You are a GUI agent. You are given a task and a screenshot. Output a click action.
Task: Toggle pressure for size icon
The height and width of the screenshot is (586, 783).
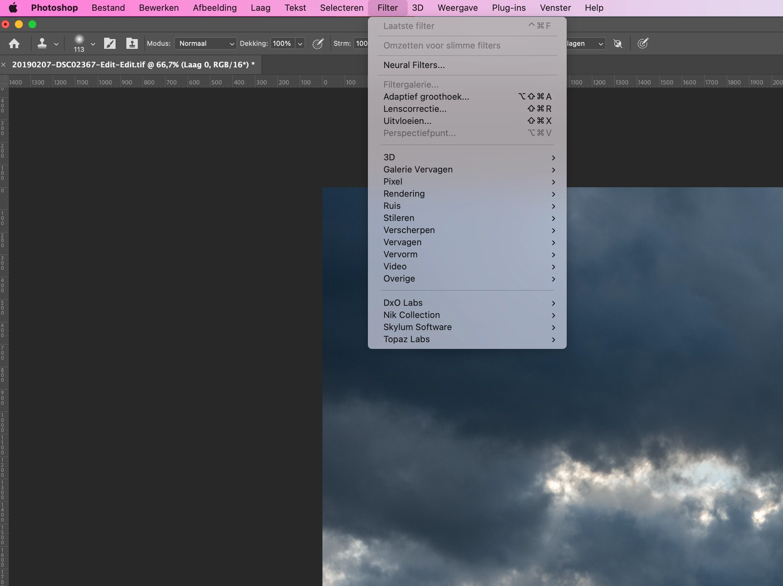[643, 43]
